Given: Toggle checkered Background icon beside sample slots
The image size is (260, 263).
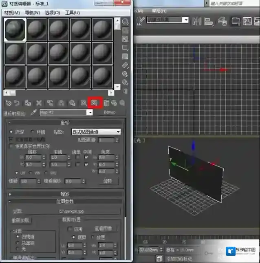Looking at the screenshot, I should click(125, 39).
